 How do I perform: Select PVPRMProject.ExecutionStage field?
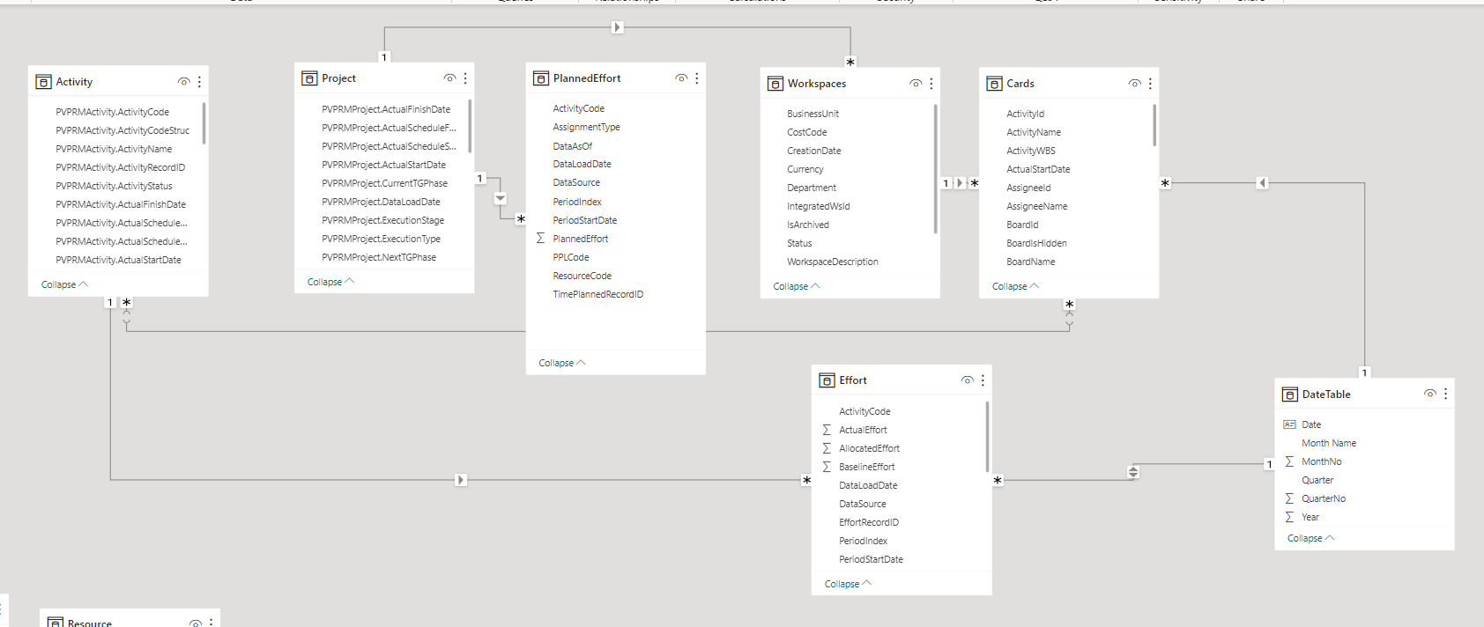point(383,220)
